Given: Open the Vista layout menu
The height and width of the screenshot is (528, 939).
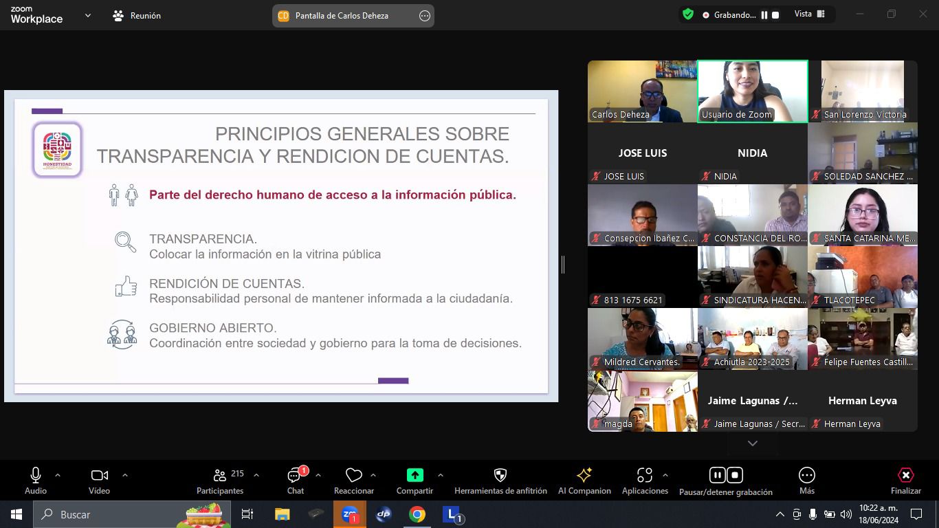Looking at the screenshot, I should 809,14.
